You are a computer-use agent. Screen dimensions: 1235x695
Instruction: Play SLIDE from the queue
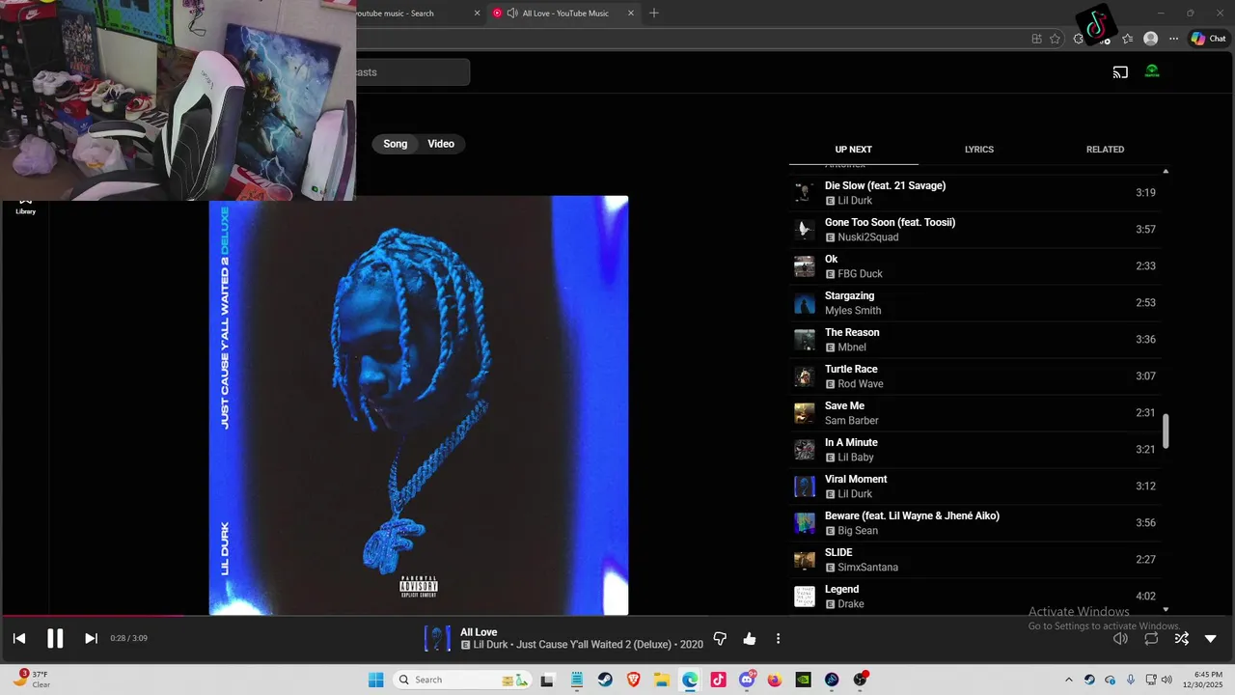point(974,560)
